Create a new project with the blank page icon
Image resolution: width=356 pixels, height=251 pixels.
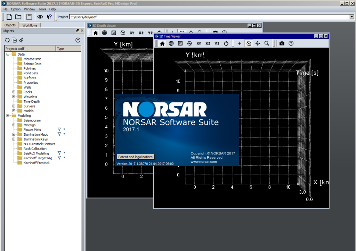pos(9,17)
